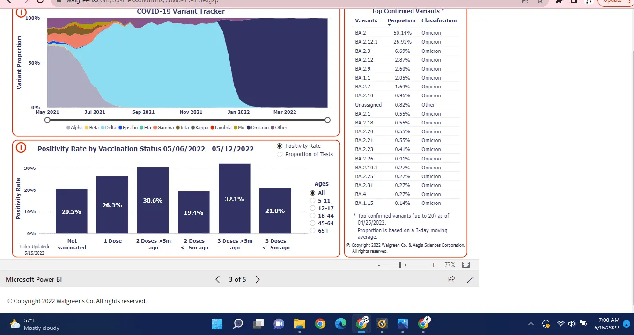
Task: Click the Classification column header
Action: [439, 21]
